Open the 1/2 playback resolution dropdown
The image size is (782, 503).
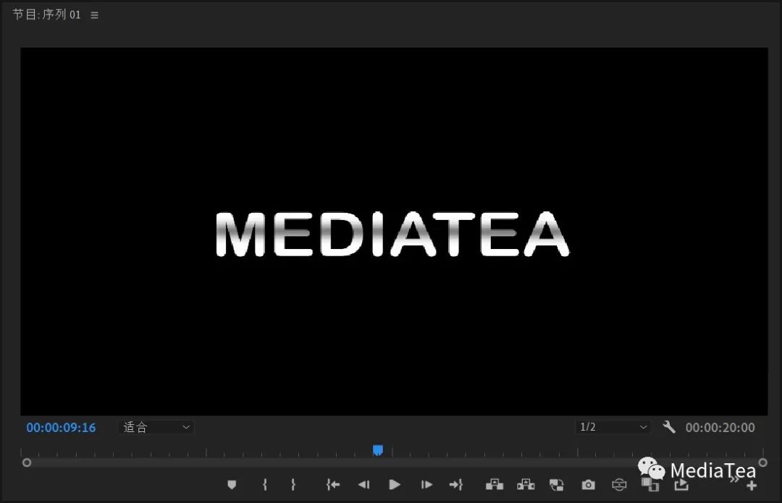[613, 427]
